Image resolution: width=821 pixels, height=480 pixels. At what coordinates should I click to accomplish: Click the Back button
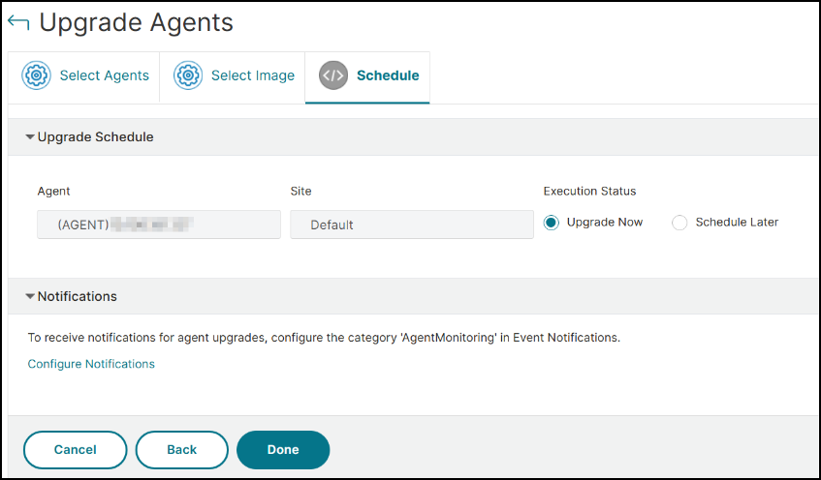(181, 449)
